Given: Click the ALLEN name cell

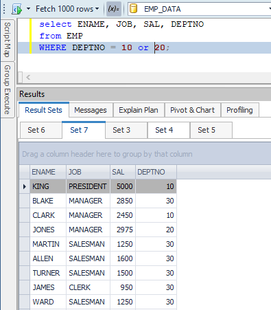Looking at the screenshot, I should [x=48, y=258].
